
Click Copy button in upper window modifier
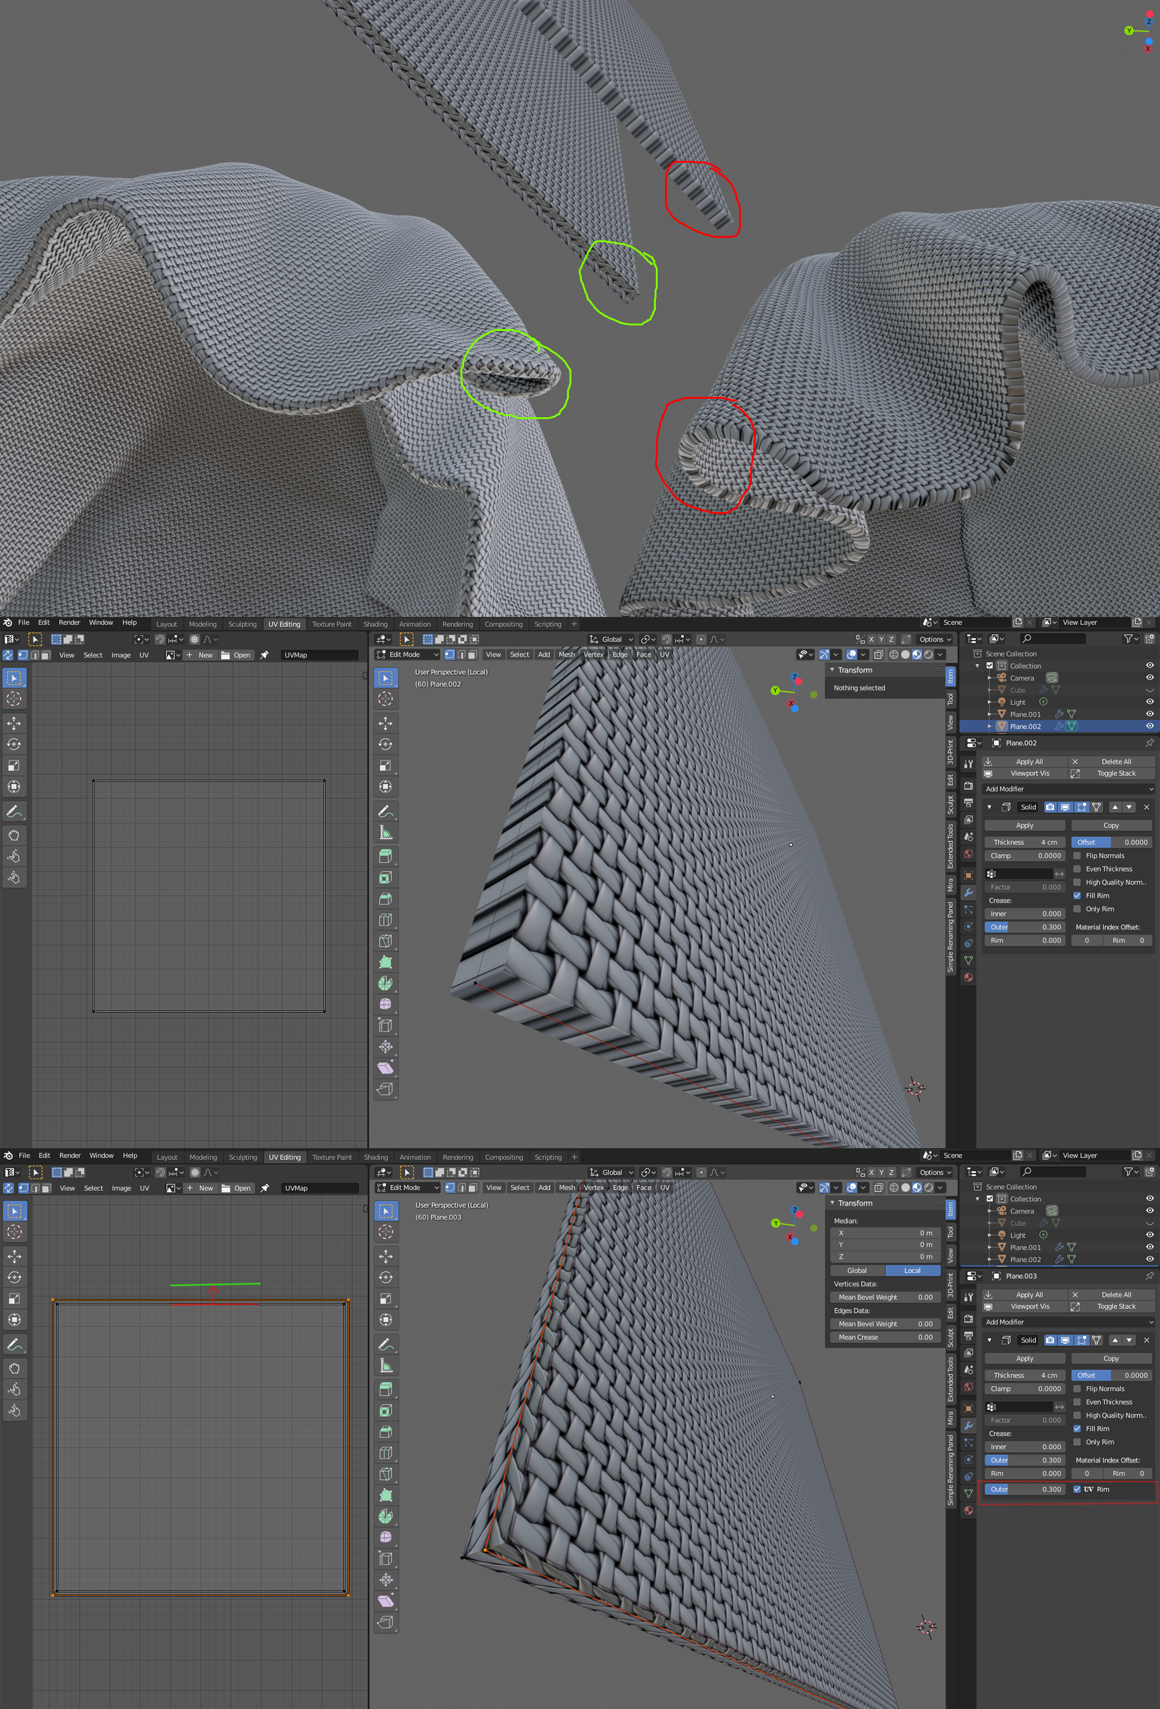click(1111, 825)
